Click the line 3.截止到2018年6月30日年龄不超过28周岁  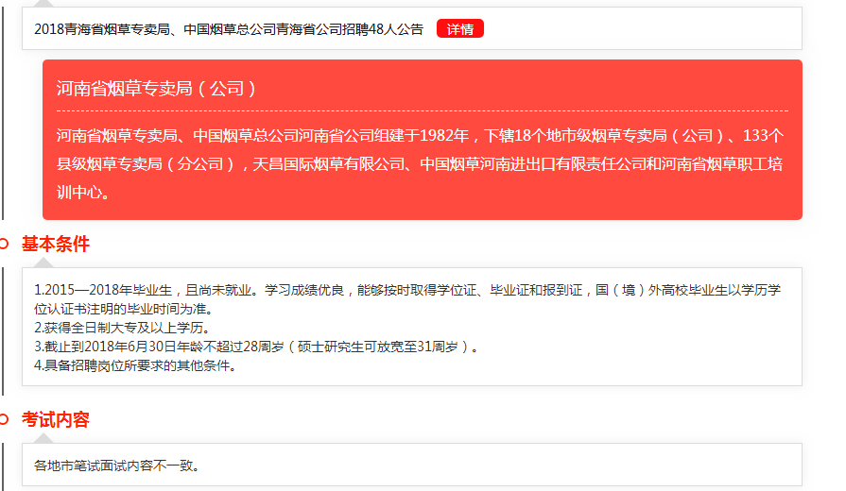coord(256,347)
